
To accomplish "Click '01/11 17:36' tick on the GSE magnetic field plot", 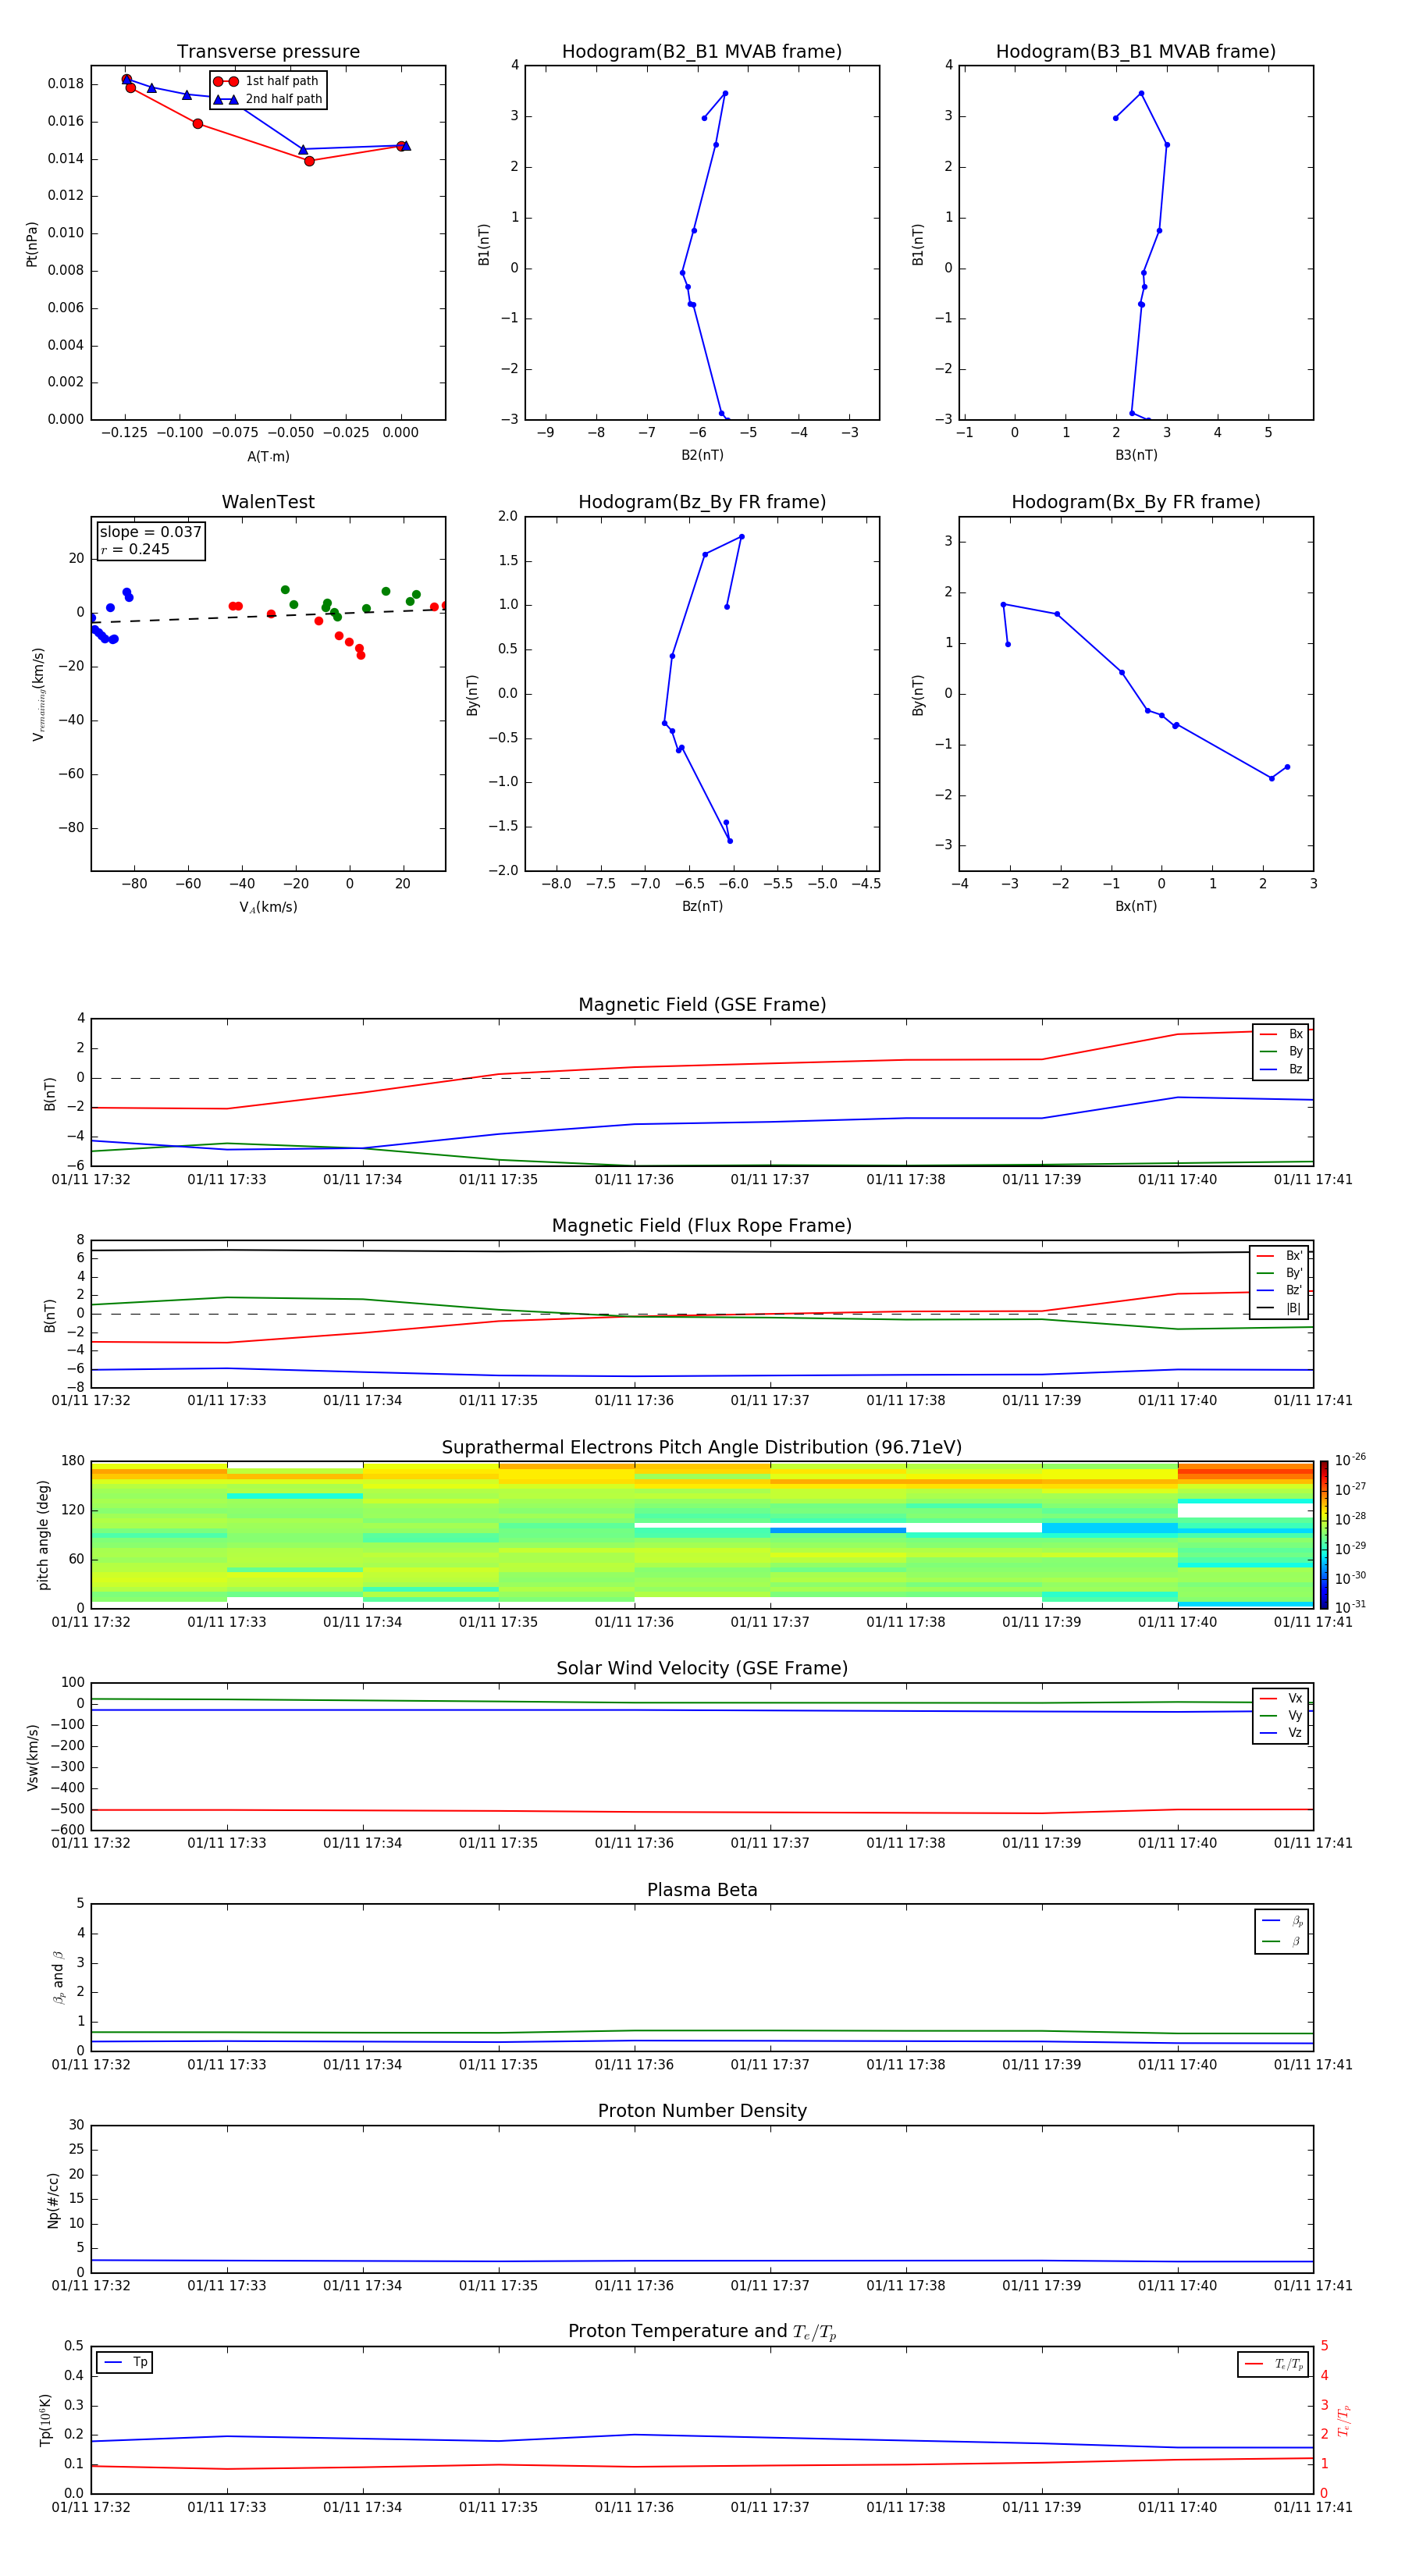I will (x=634, y=1180).
